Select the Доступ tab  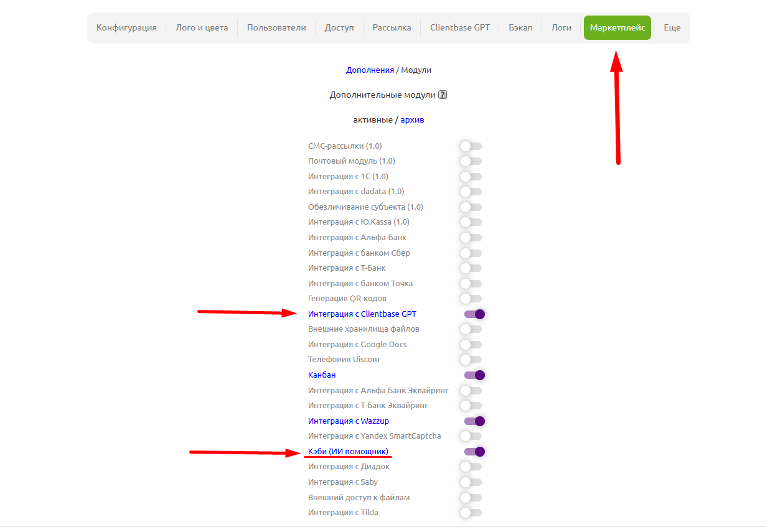pyautogui.click(x=339, y=28)
